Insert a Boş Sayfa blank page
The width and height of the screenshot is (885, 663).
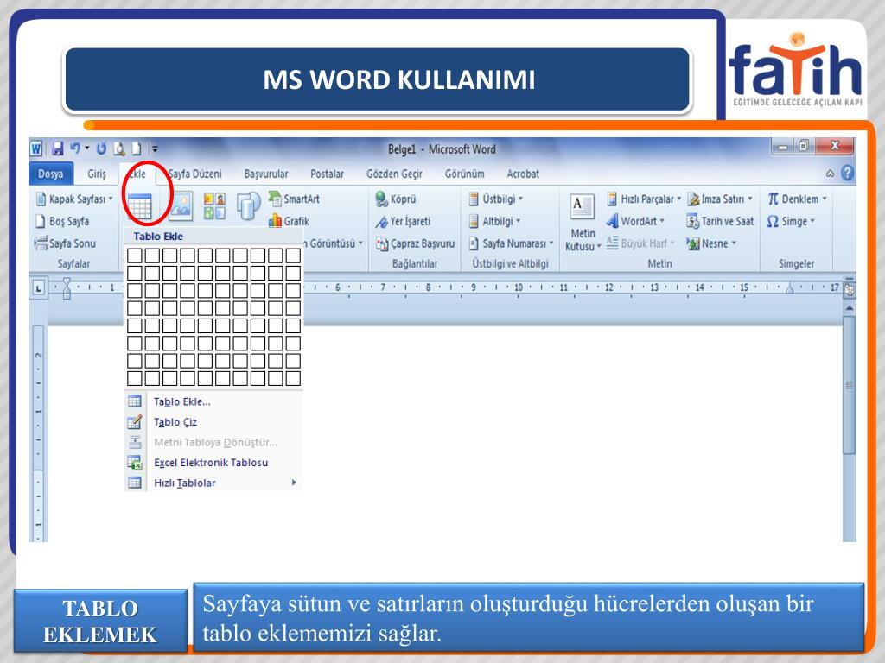(x=62, y=221)
